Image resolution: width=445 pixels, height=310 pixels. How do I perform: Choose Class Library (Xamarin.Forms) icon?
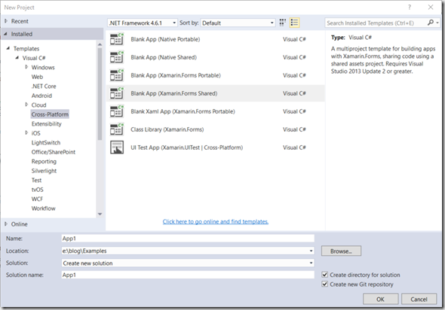tap(117, 129)
